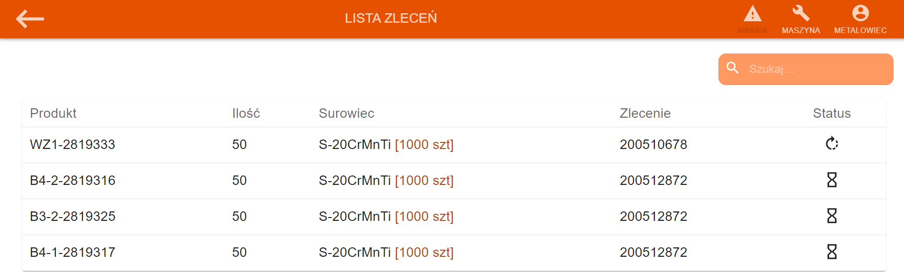The image size is (904, 280).
Task: Select product B4-1-2819317
Action: [72, 253]
